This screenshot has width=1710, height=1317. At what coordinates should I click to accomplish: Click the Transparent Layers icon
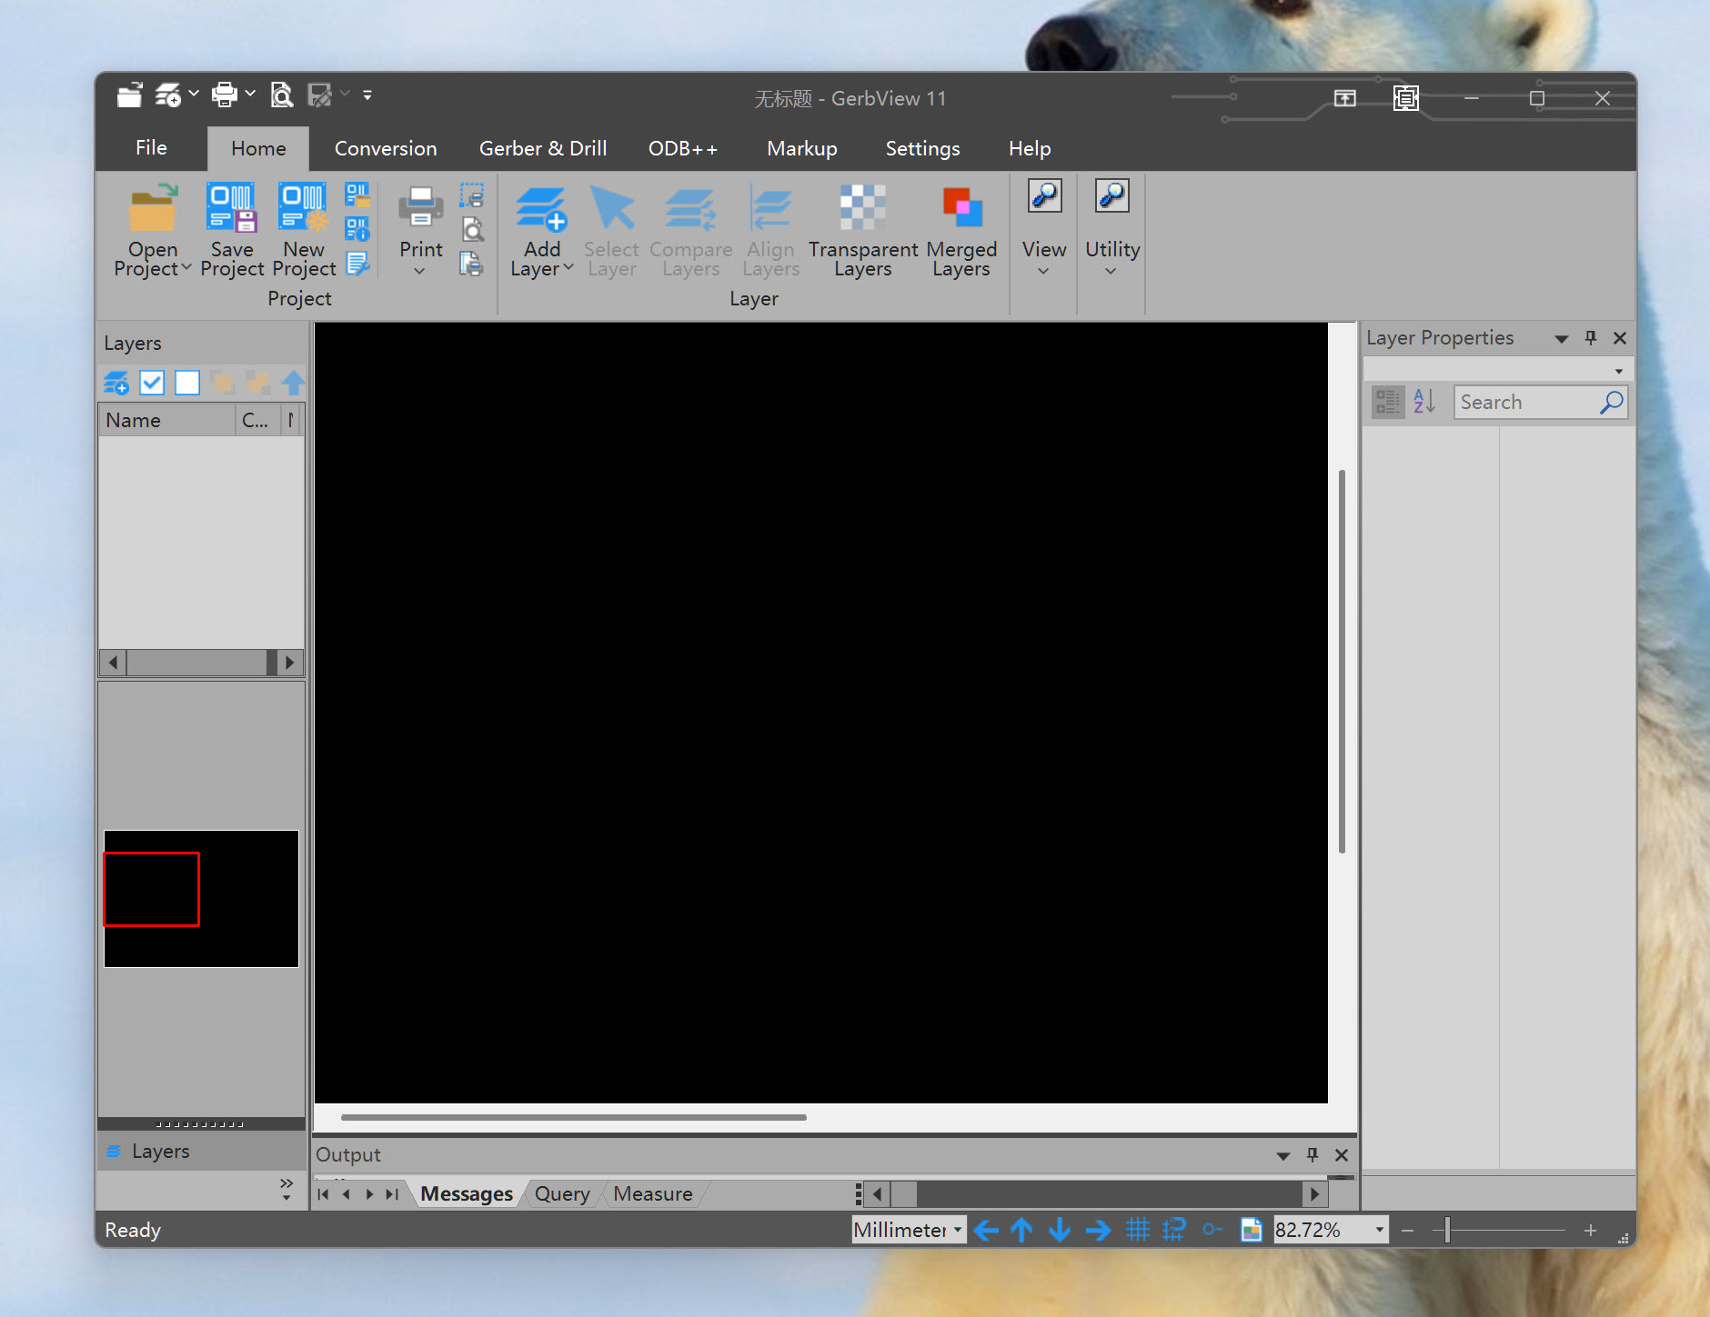coord(862,207)
